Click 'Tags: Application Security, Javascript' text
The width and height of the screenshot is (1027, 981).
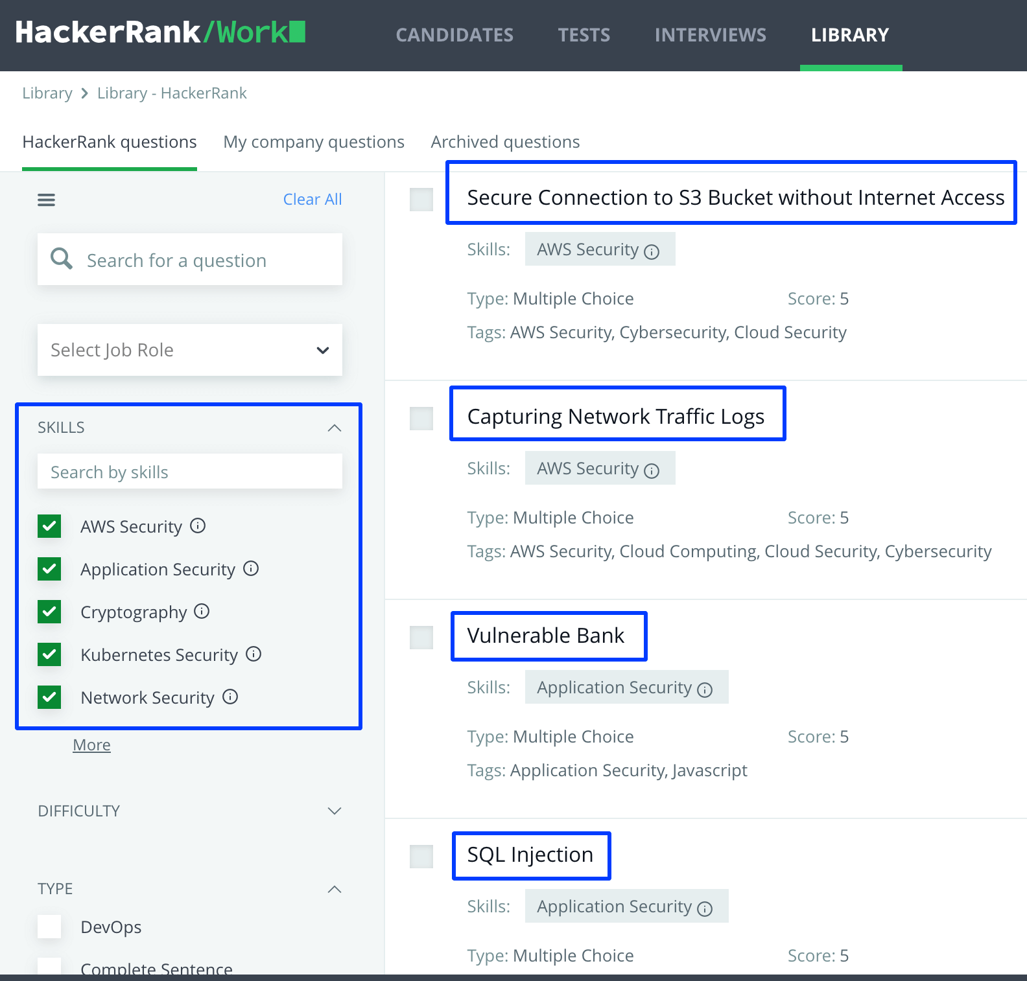608,770
